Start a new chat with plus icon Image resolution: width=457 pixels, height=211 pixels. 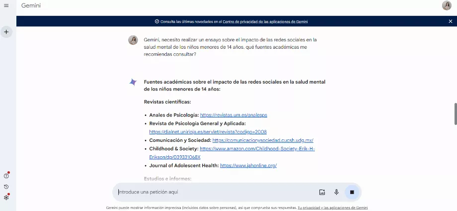click(6, 32)
